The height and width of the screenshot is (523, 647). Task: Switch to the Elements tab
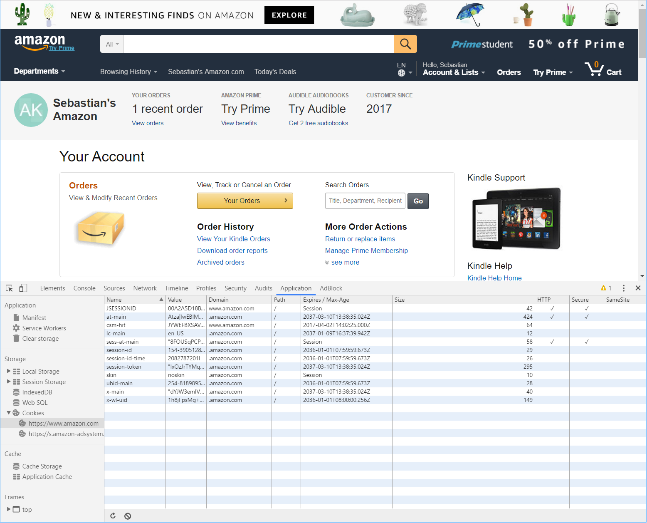(x=52, y=288)
